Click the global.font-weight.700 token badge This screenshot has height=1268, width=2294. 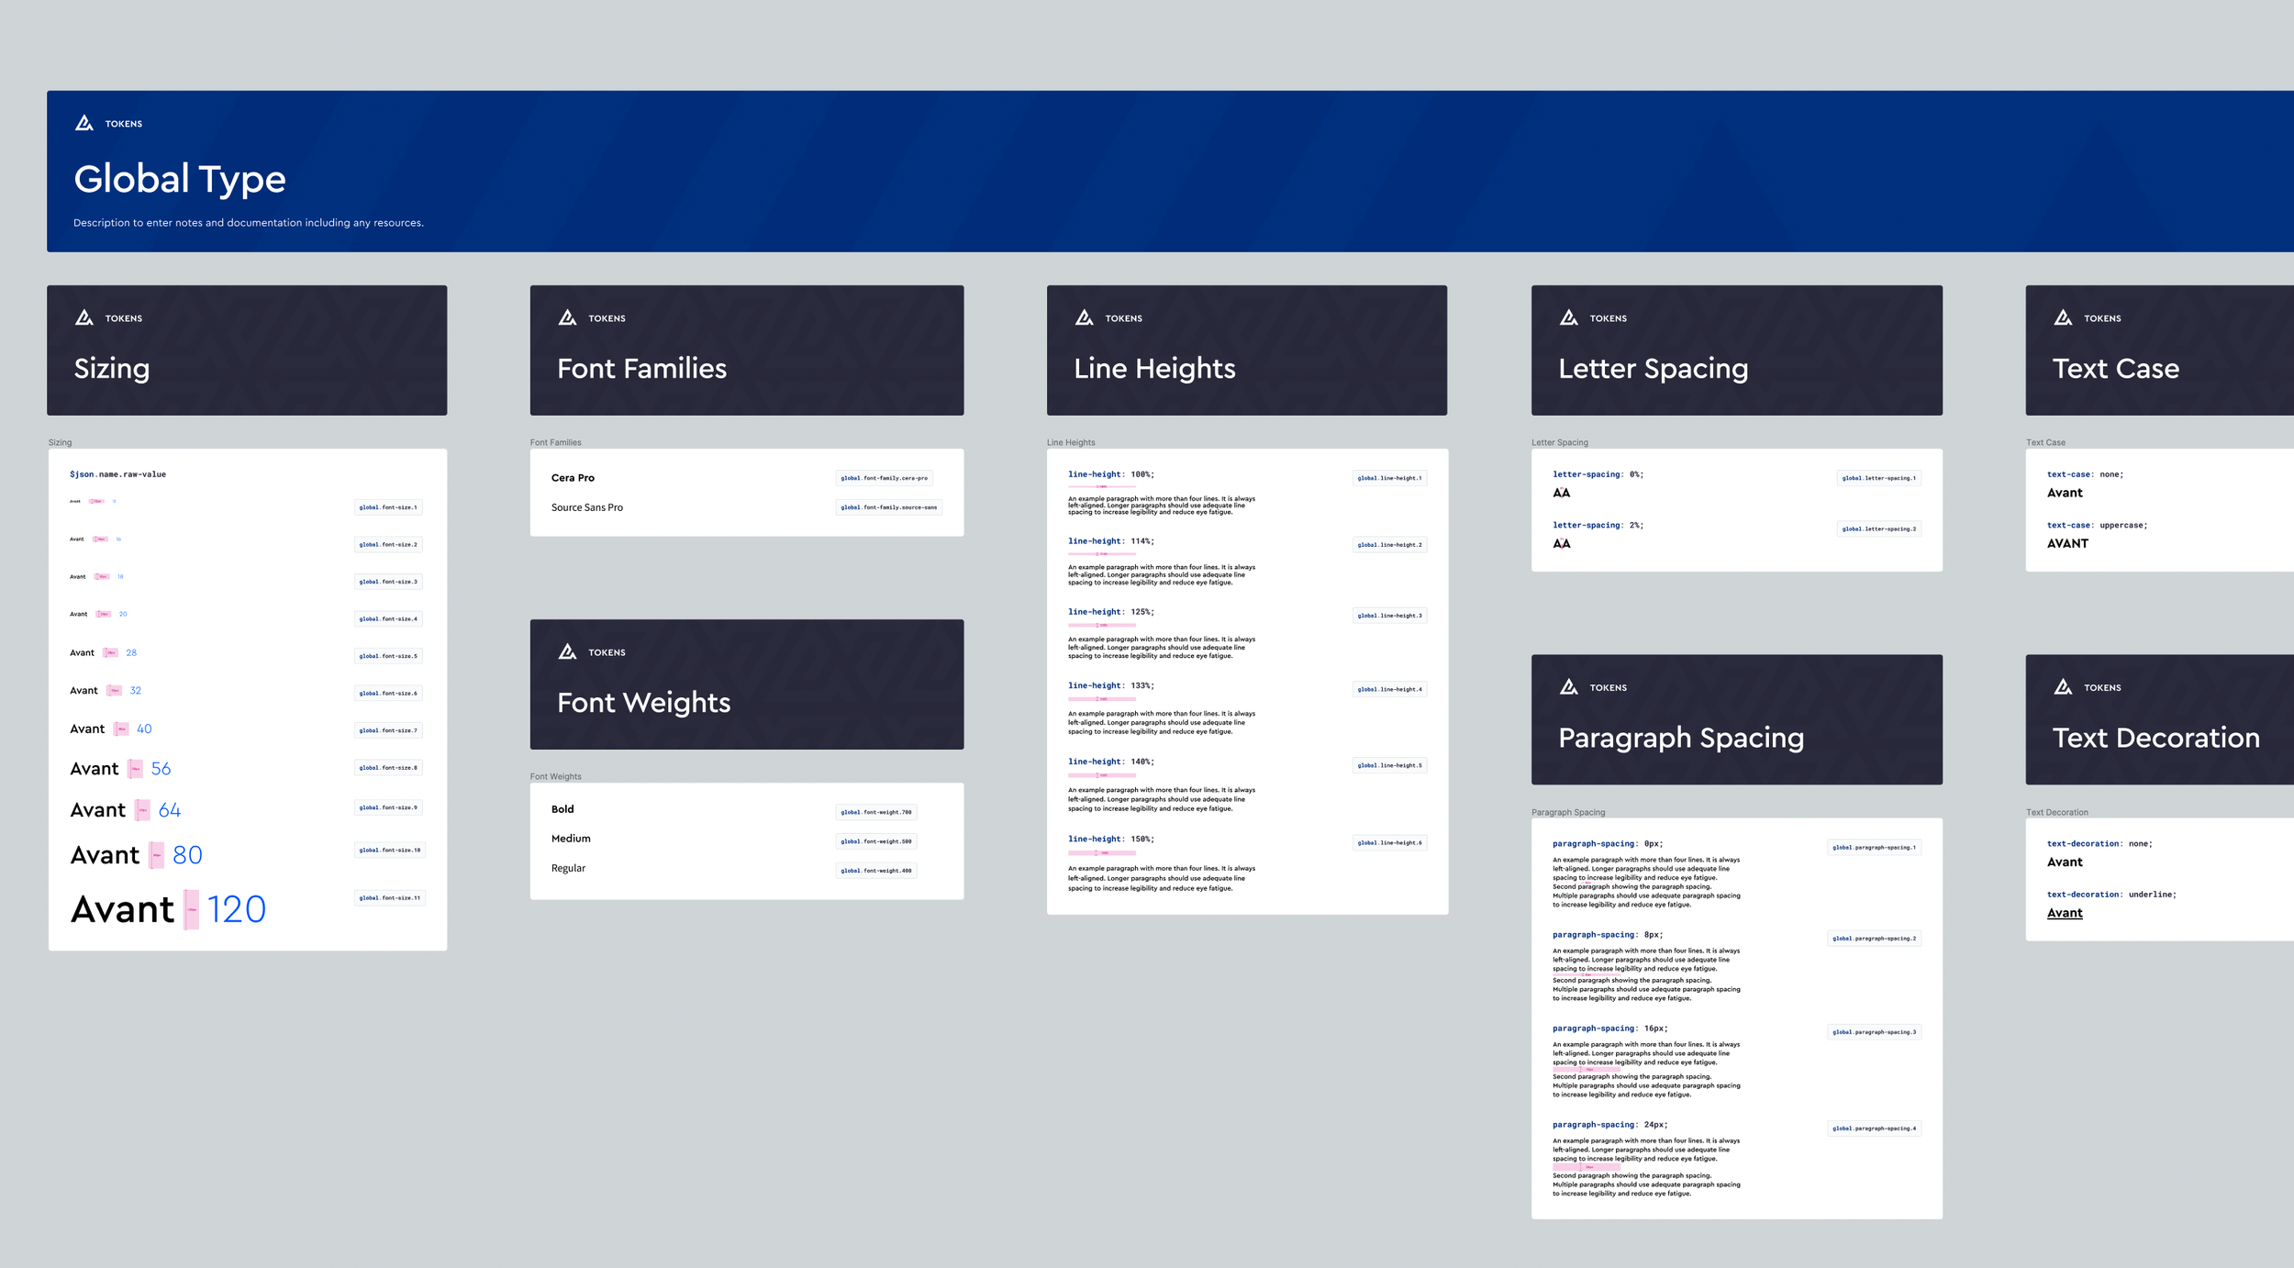pyautogui.click(x=875, y=812)
